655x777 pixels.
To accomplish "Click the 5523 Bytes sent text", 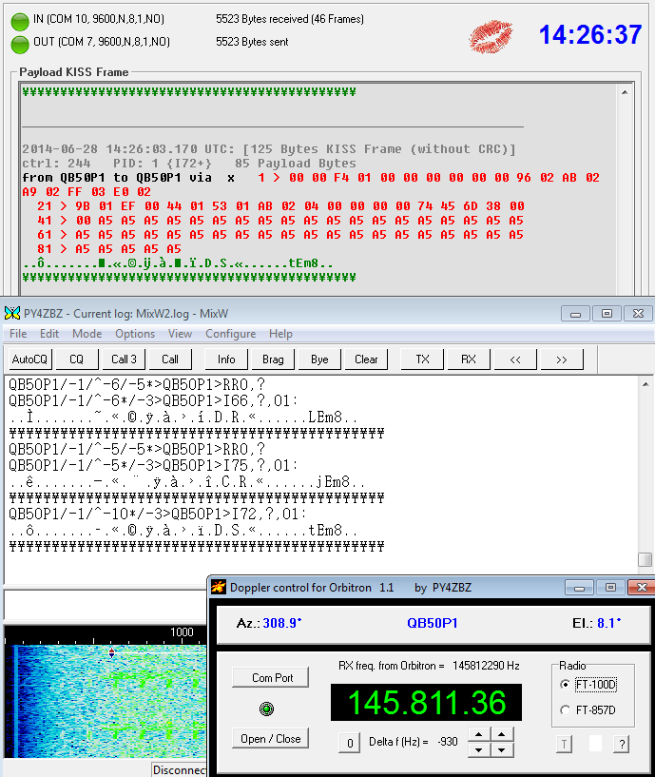I will click(x=252, y=42).
